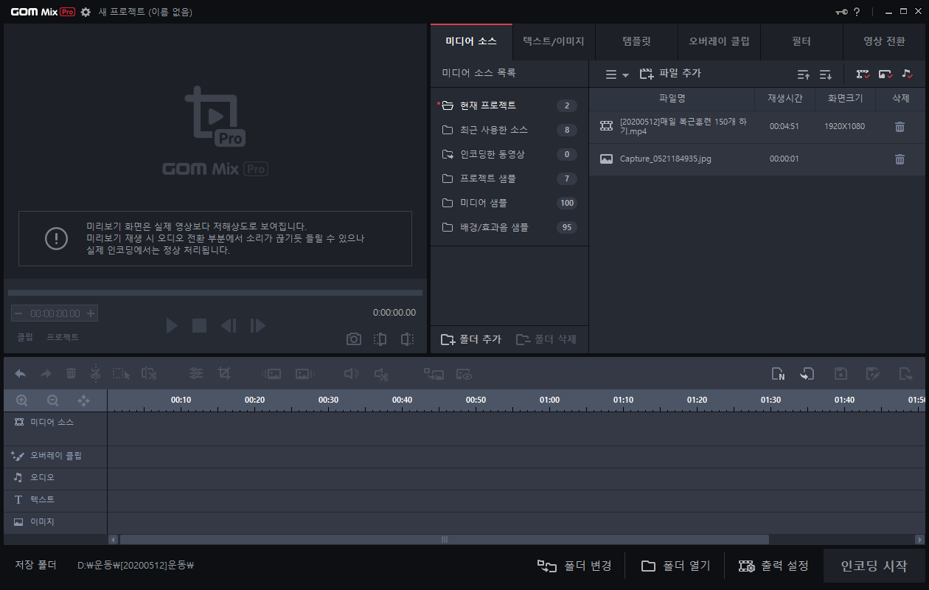Open the 텍스트/이미지 tab
The image size is (929, 590).
pyautogui.click(x=554, y=41)
